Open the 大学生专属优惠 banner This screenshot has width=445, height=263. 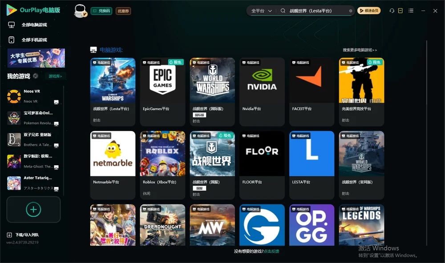click(x=36, y=58)
